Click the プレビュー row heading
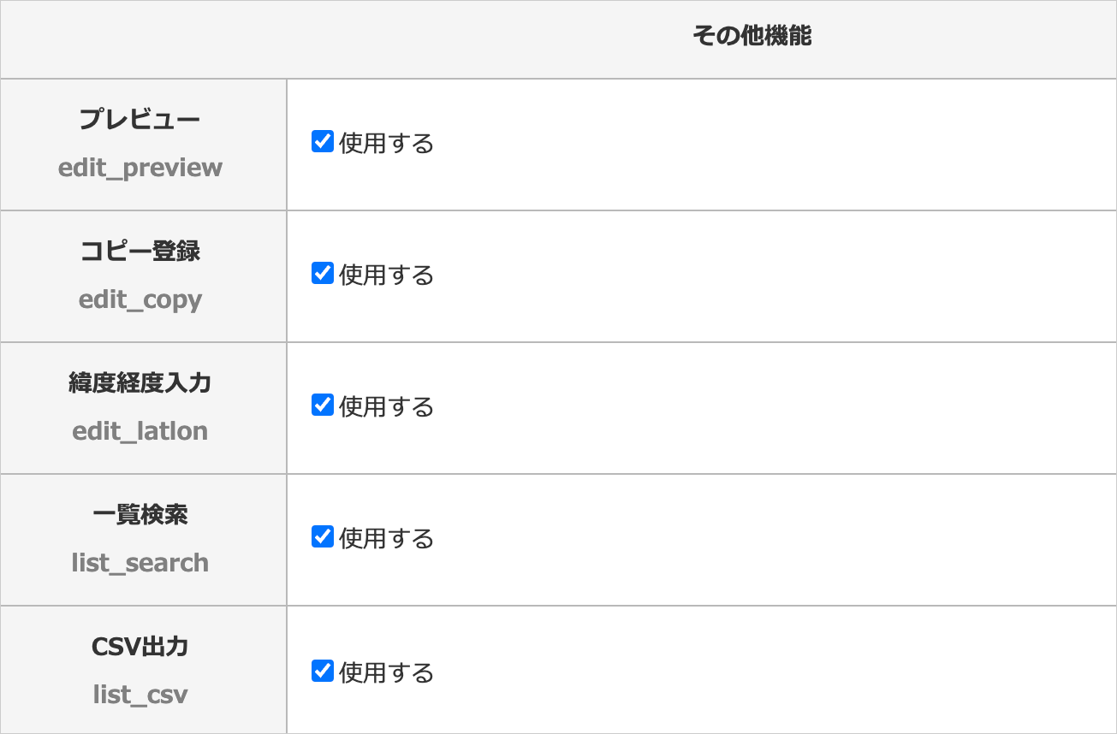1117x734 pixels. 140,119
